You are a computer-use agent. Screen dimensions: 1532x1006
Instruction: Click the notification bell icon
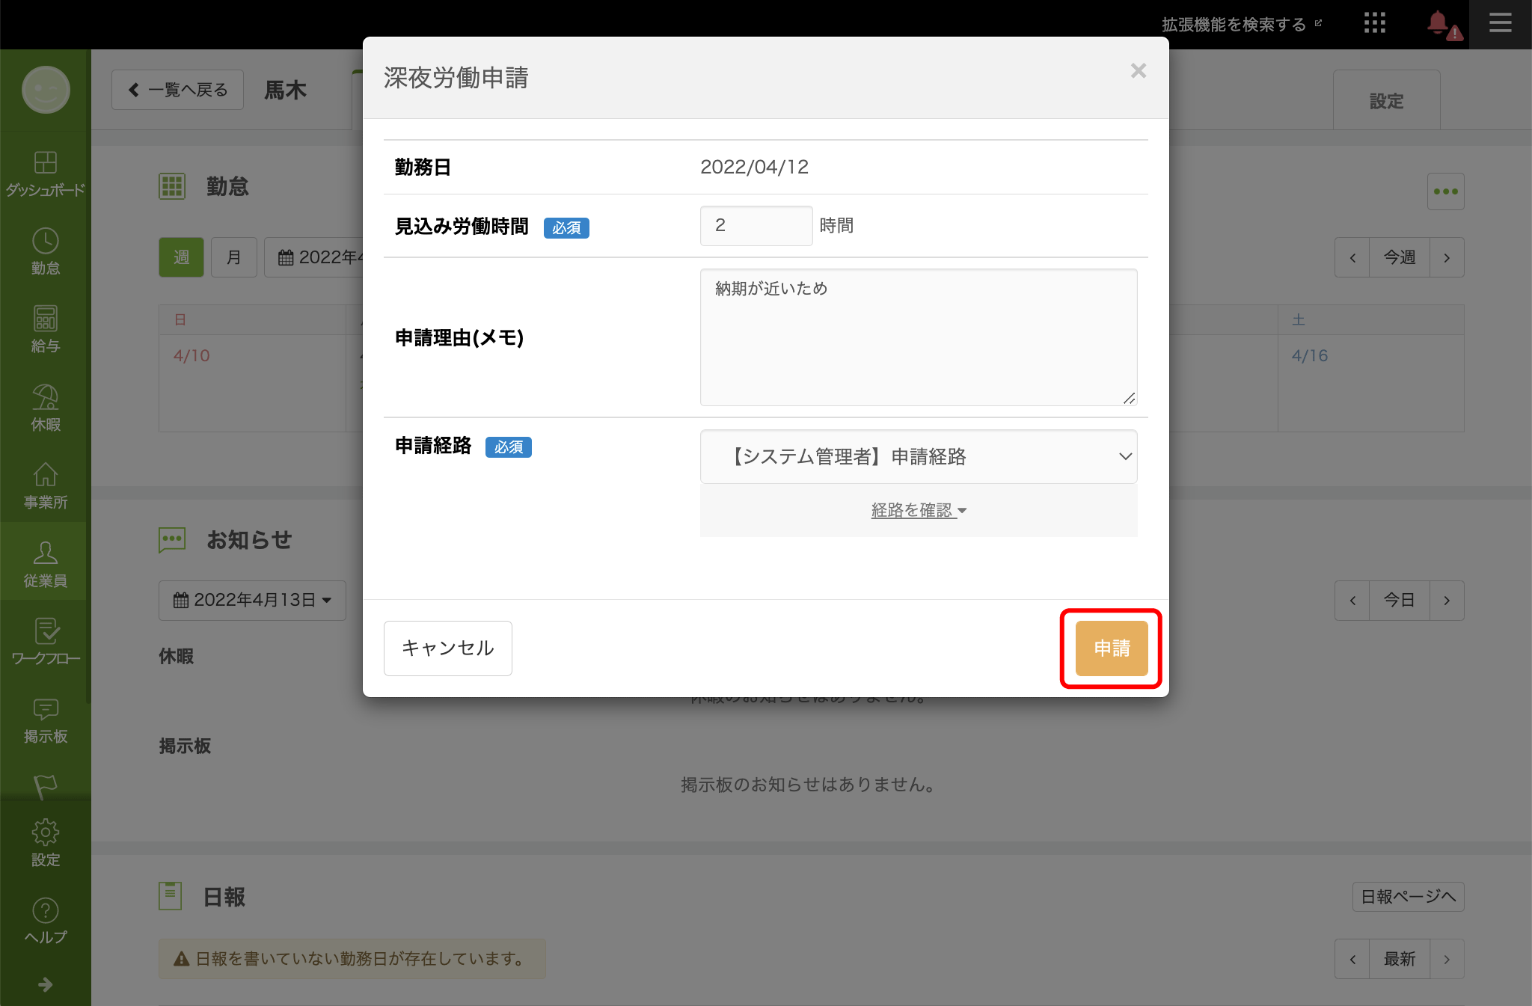coord(1438,23)
